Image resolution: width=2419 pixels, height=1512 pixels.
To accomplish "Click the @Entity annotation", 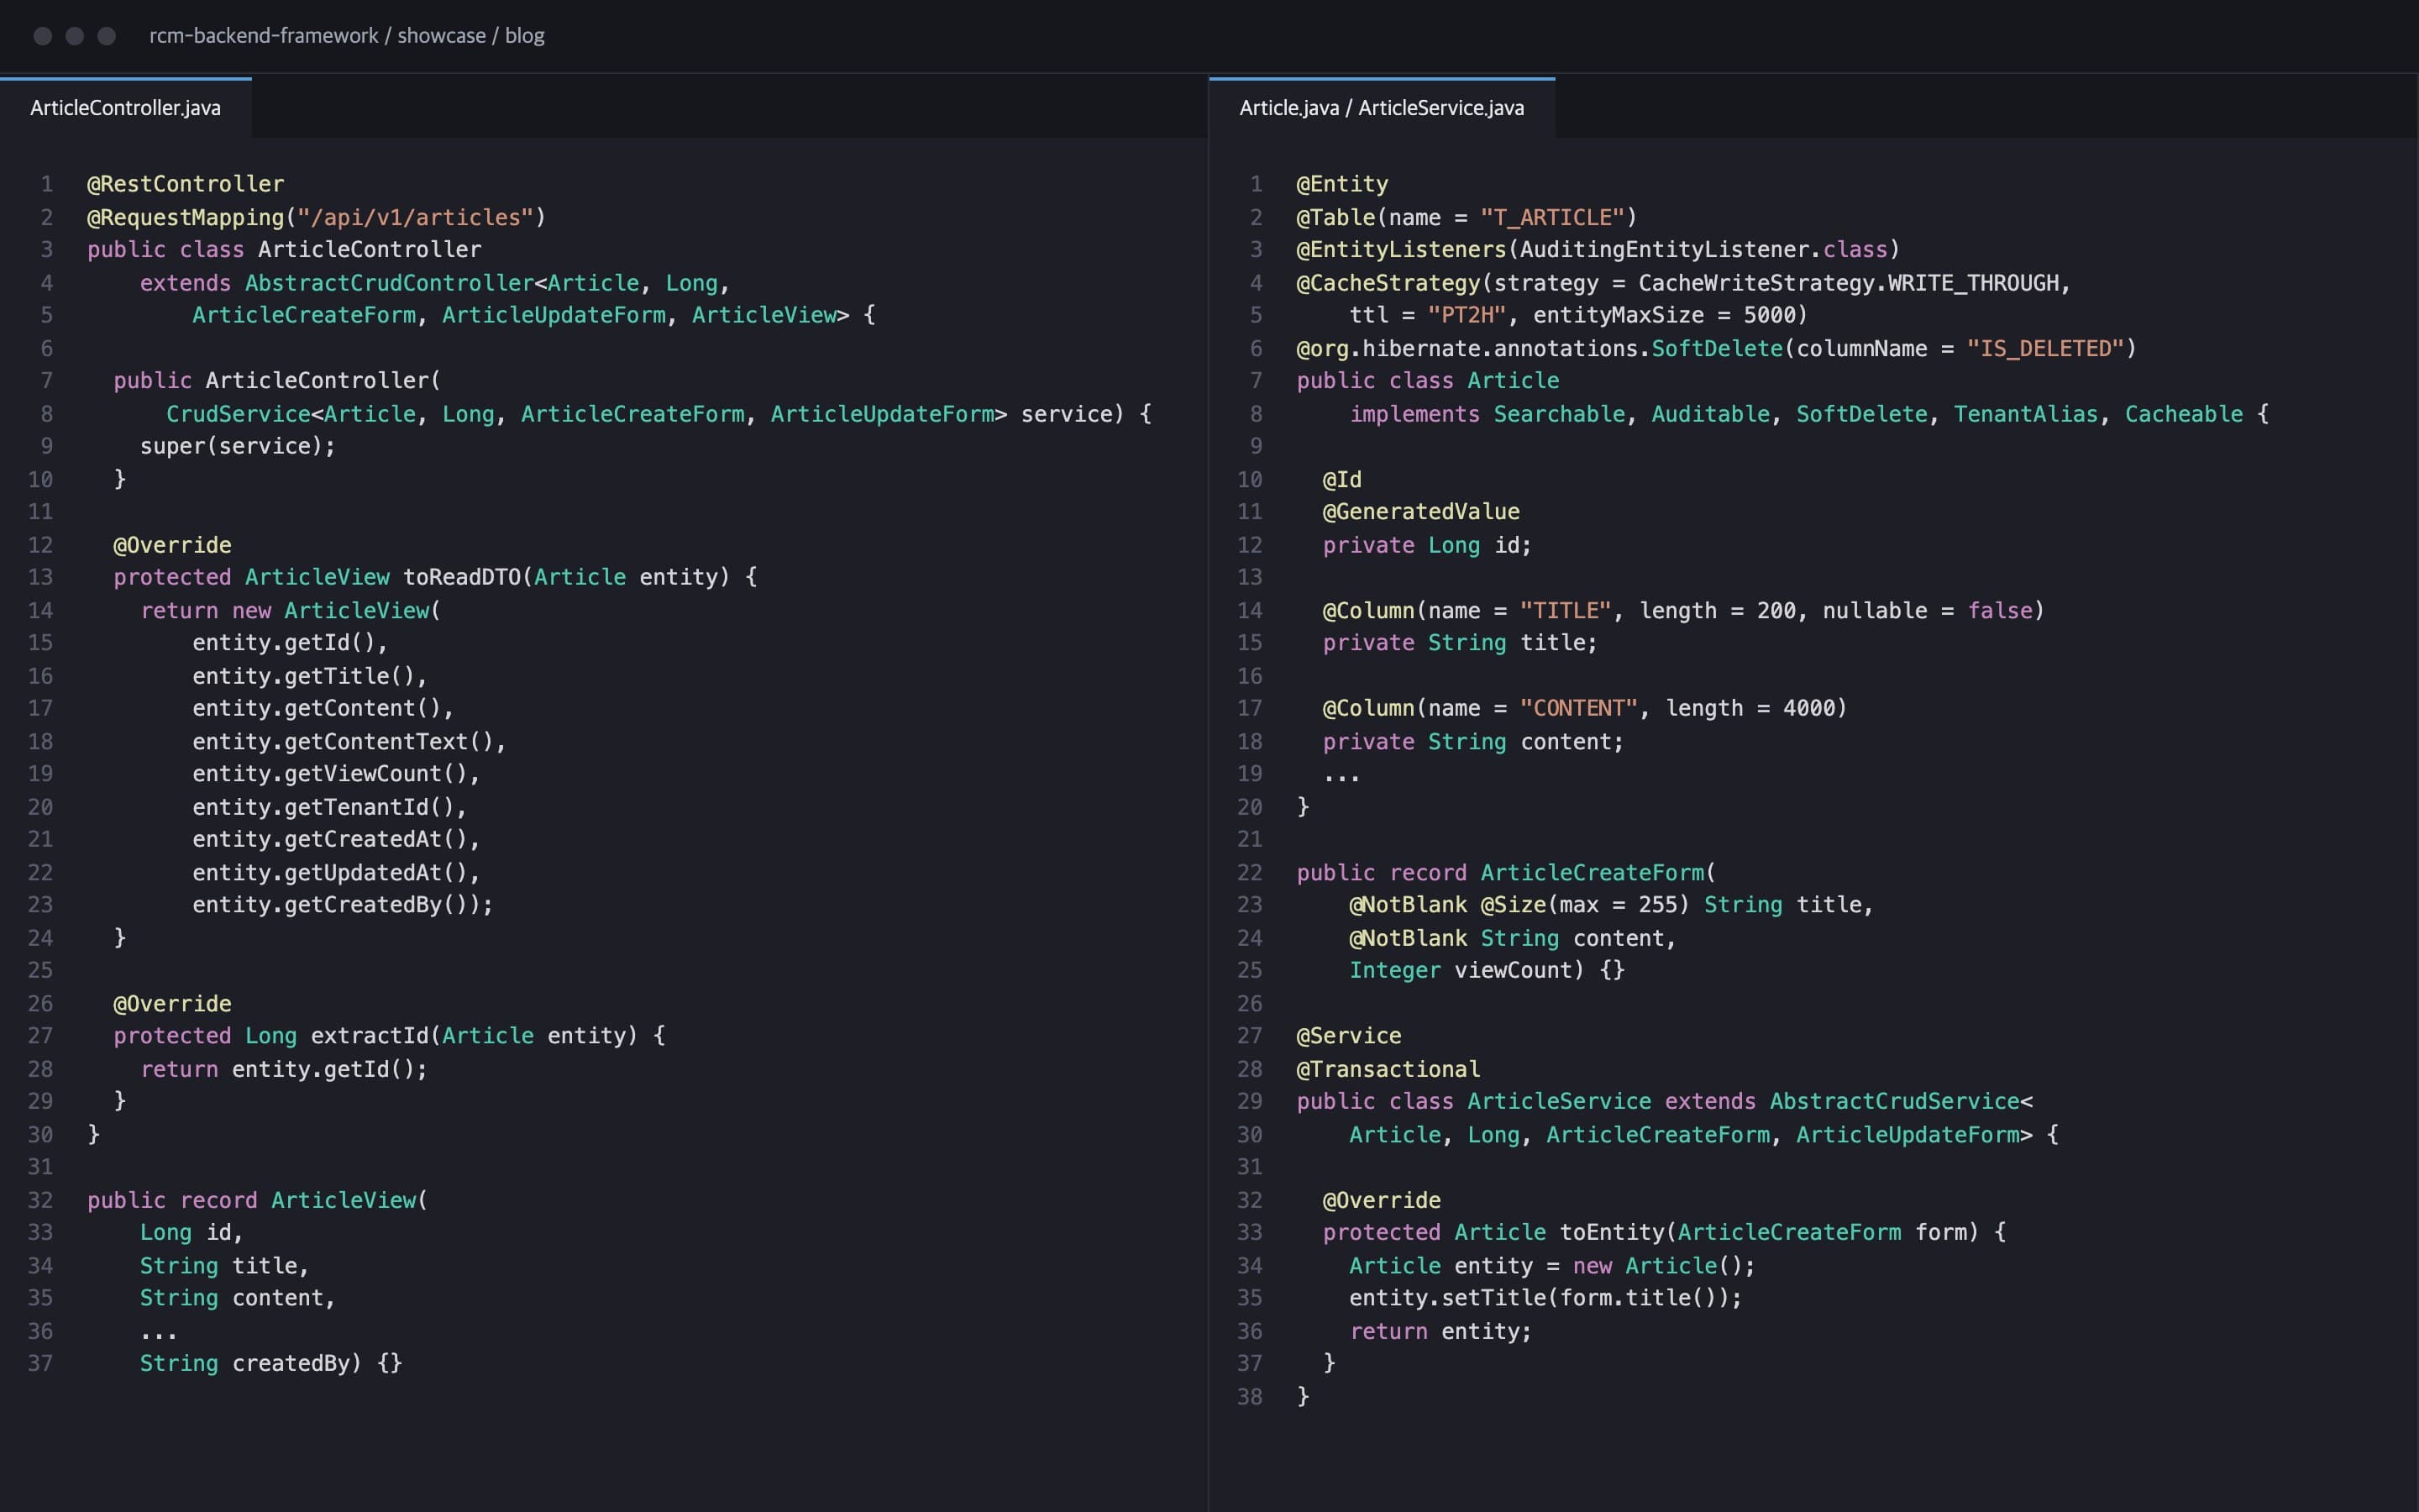I will (x=1342, y=184).
